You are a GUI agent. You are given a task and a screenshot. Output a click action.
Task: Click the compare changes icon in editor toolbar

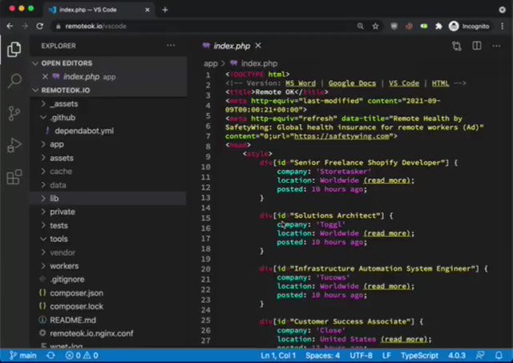[x=457, y=46]
